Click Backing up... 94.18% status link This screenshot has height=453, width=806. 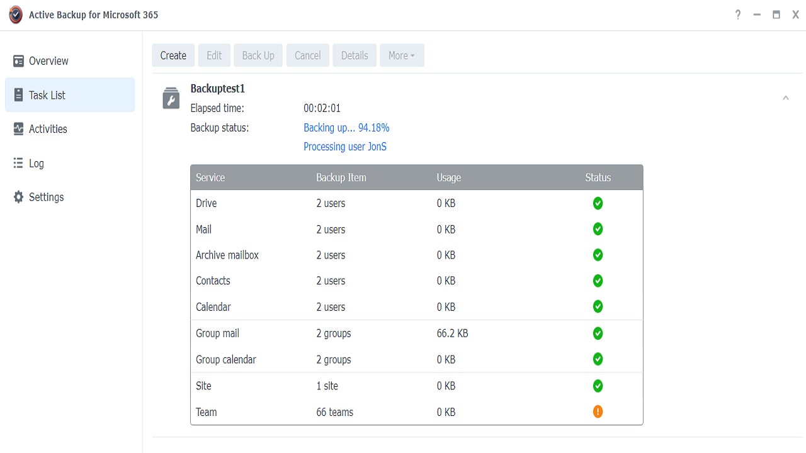pyautogui.click(x=346, y=128)
